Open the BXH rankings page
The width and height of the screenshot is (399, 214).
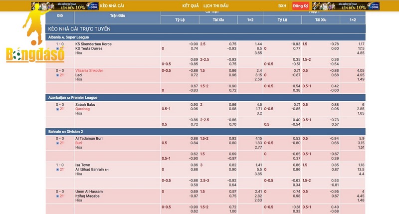click(282, 6)
